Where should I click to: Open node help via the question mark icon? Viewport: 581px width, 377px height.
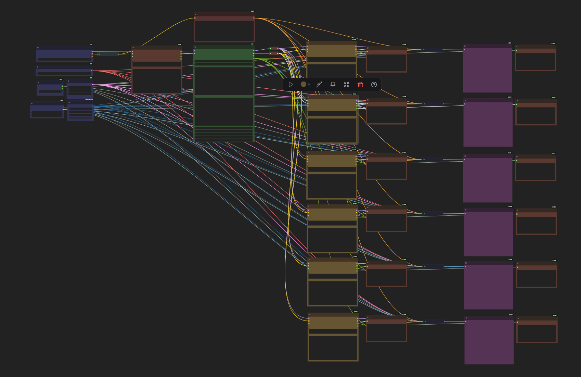(374, 85)
